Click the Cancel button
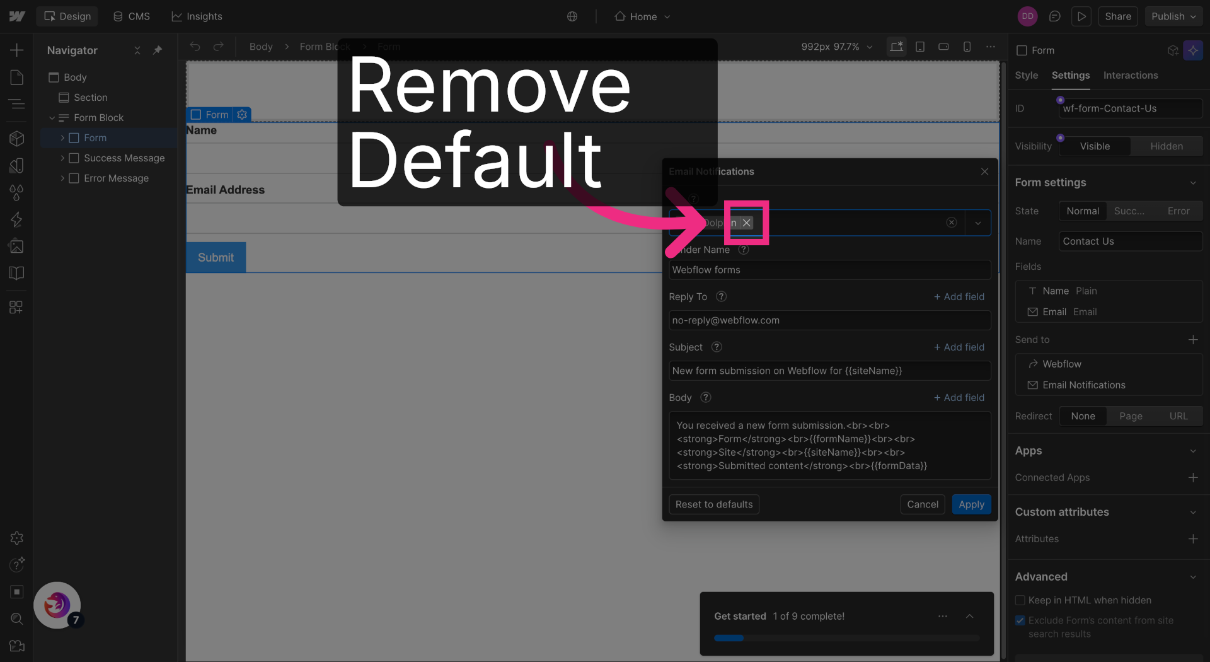1210x662 pixels. point(922,504)
